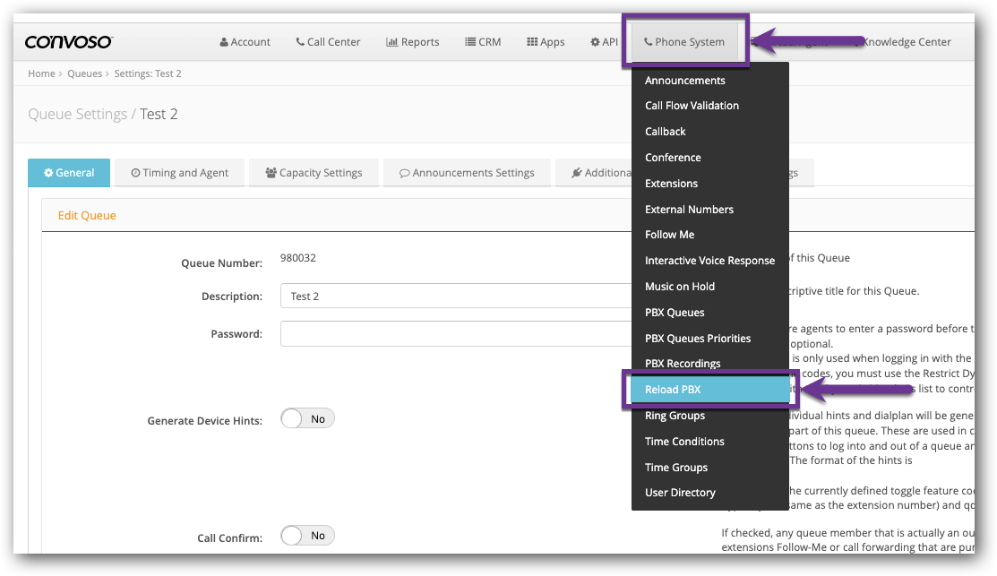Edit the Description field showing Test 2

(x=448, y=296)
